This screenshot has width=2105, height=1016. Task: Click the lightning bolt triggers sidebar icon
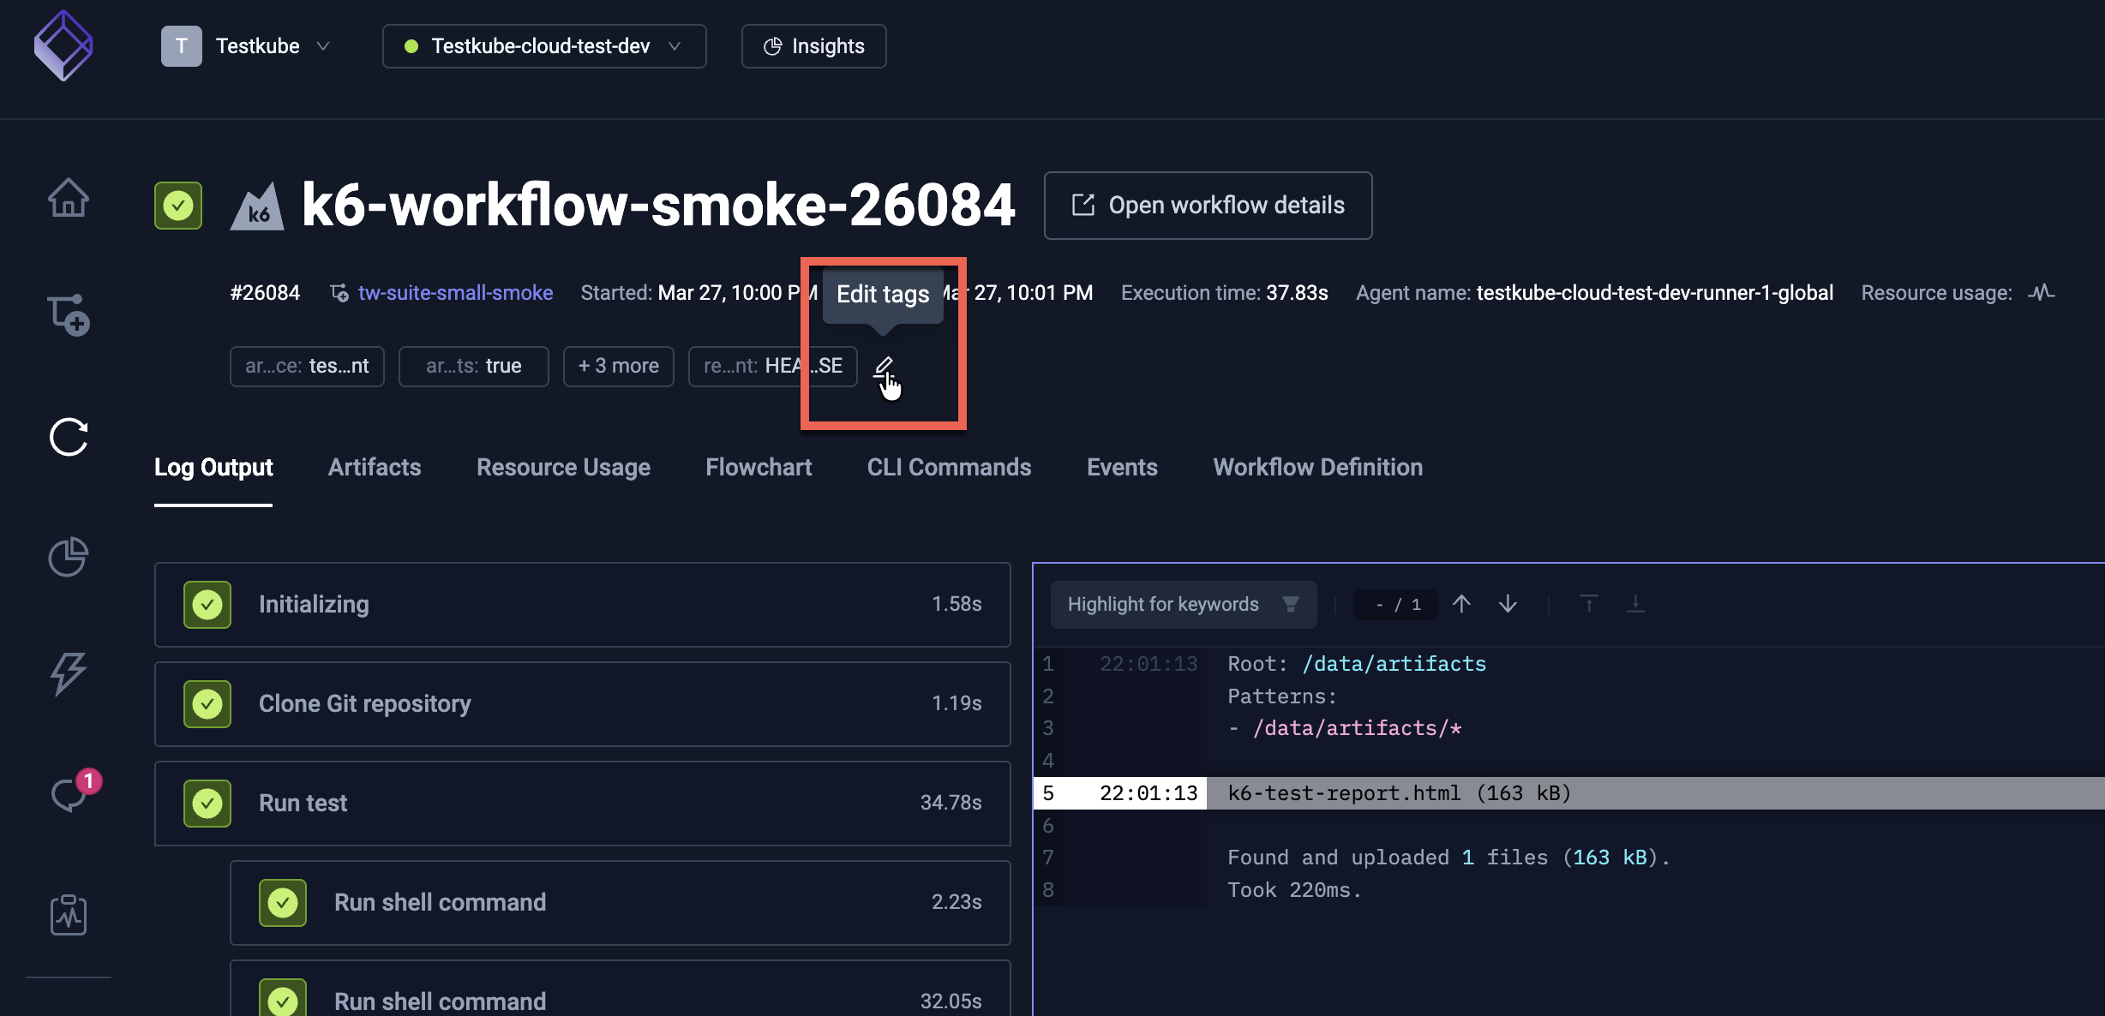tap(68, 673)
